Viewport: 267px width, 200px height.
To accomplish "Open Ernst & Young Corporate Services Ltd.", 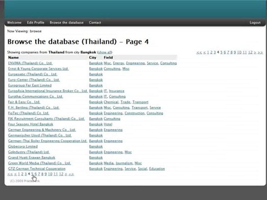I will click(x=38, y=69).
